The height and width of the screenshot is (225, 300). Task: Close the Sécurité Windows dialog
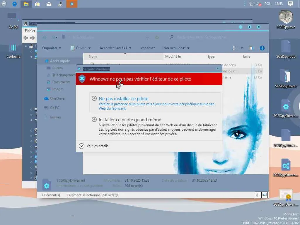point(218,69)
